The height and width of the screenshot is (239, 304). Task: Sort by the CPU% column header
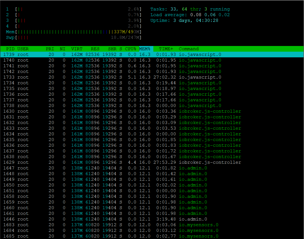(x=131, y=49)
